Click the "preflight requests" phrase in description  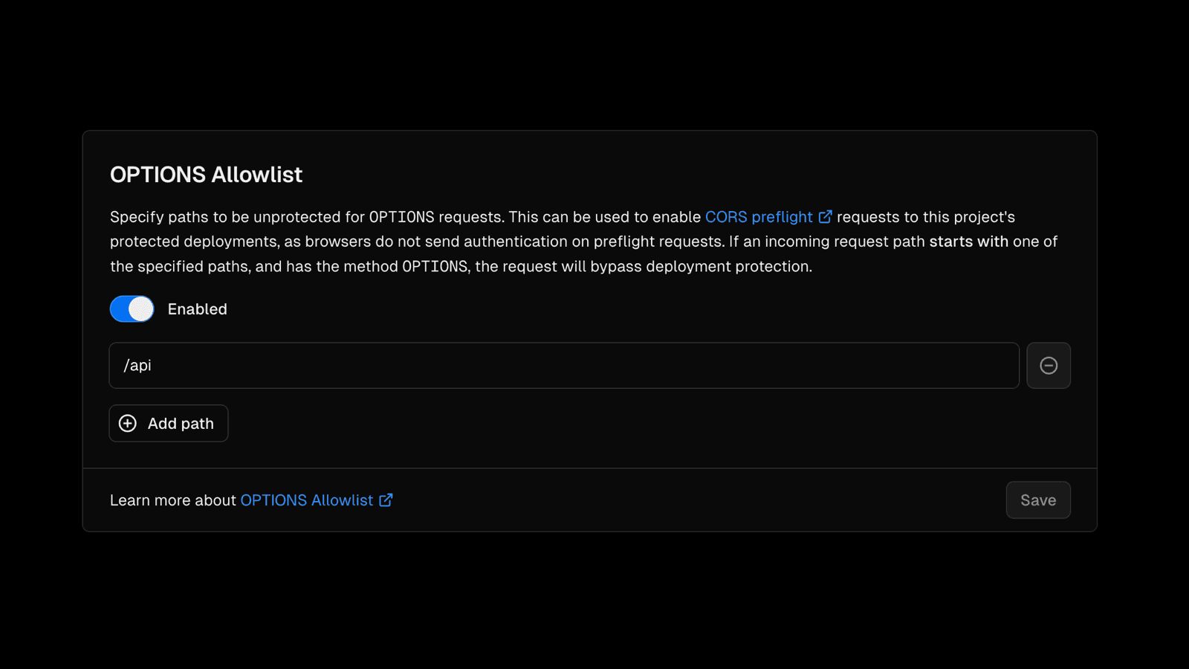pyautogui.click(x=658, y=242)
